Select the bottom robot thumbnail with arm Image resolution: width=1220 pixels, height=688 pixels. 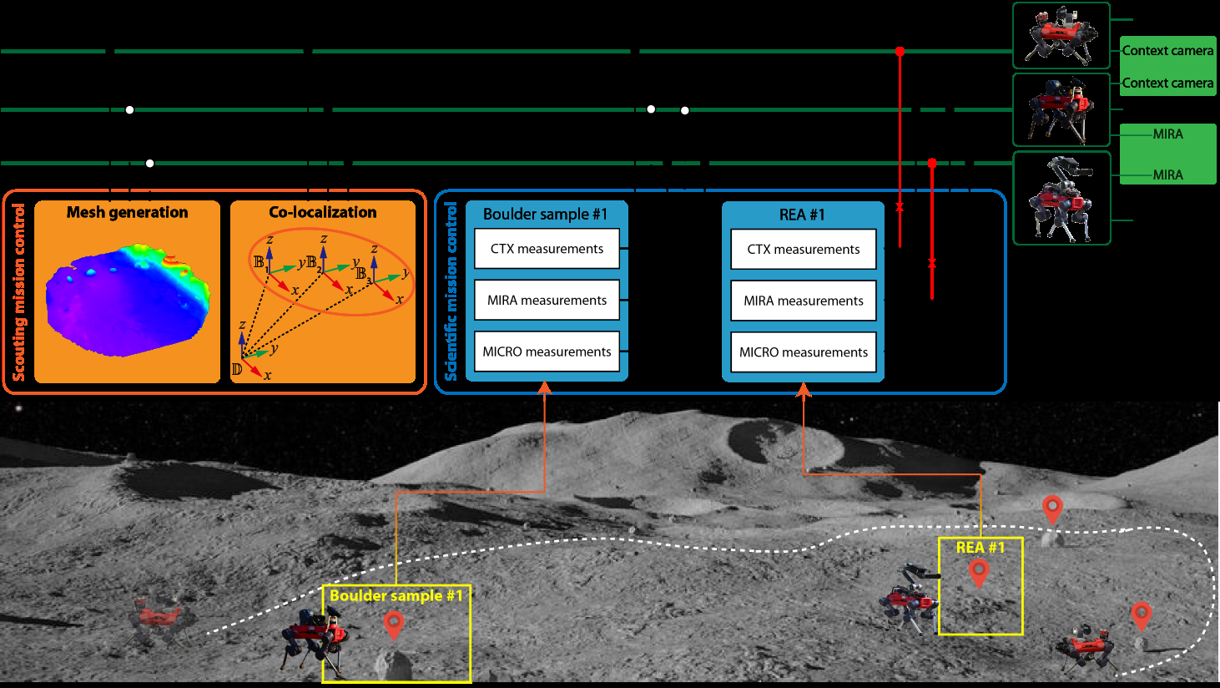click(x=1061, y=198)
